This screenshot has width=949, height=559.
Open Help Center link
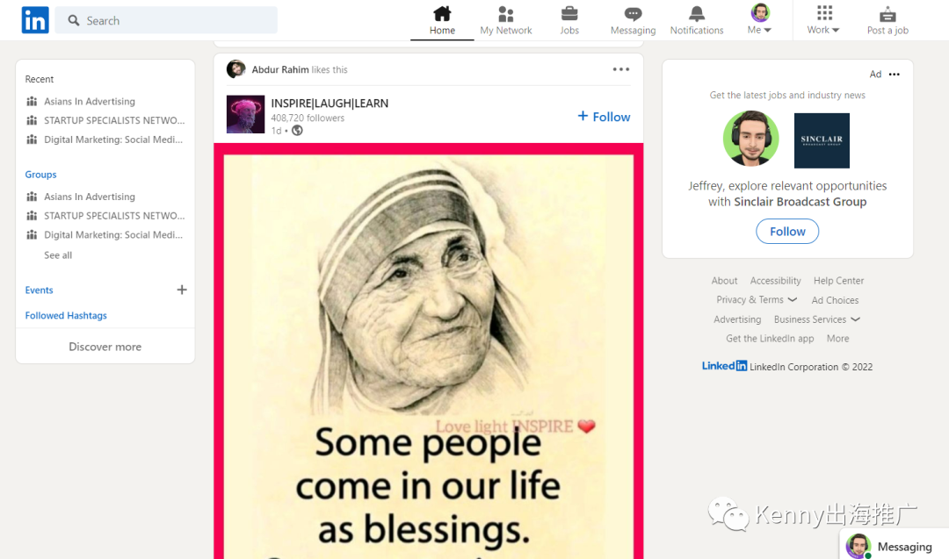pos(839,281)
